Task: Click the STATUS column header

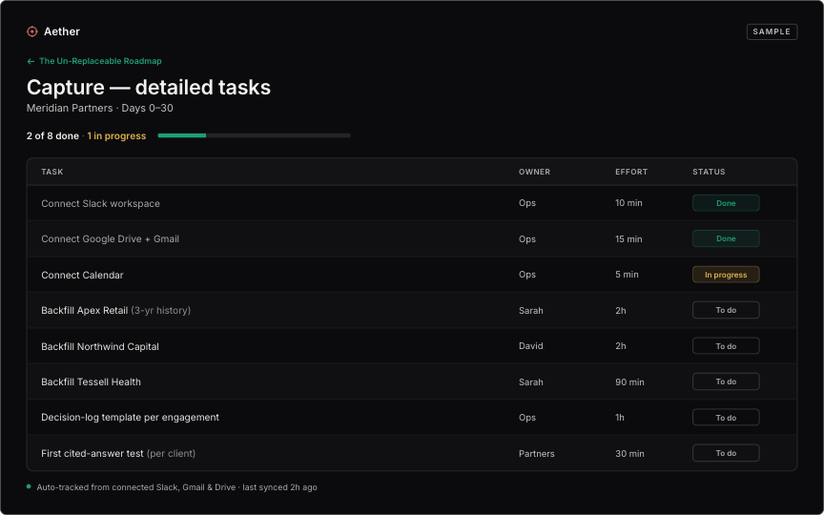Action: pyautogui.click(x=709, y=172)
